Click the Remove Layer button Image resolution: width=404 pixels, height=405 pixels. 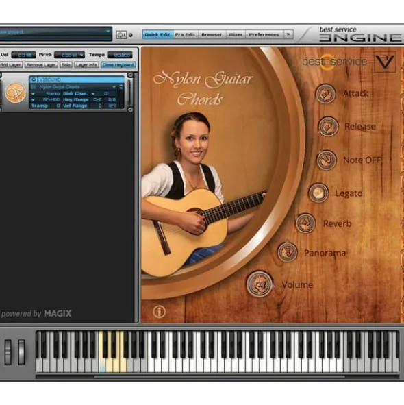41,65
